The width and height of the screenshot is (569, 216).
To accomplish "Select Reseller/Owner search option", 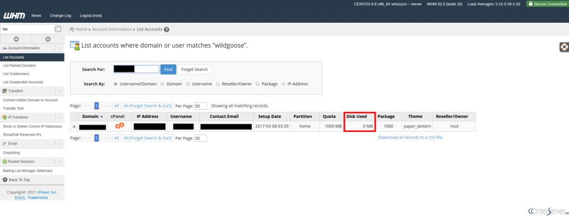I will [218, 84].
